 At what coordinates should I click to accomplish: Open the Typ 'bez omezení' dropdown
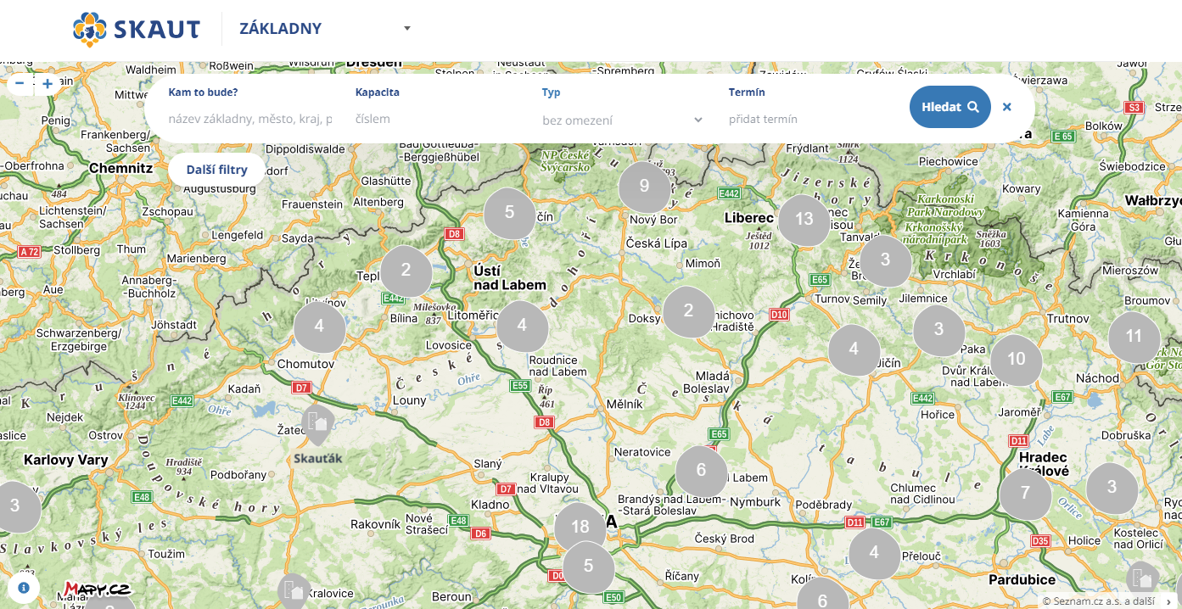tap(623, 120)
